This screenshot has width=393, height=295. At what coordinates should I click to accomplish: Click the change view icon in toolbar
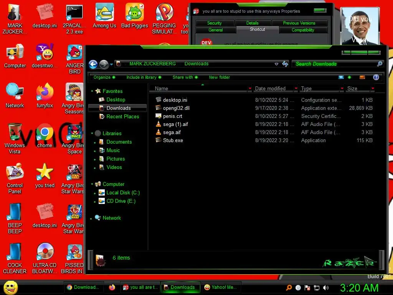tap(341, 77)
